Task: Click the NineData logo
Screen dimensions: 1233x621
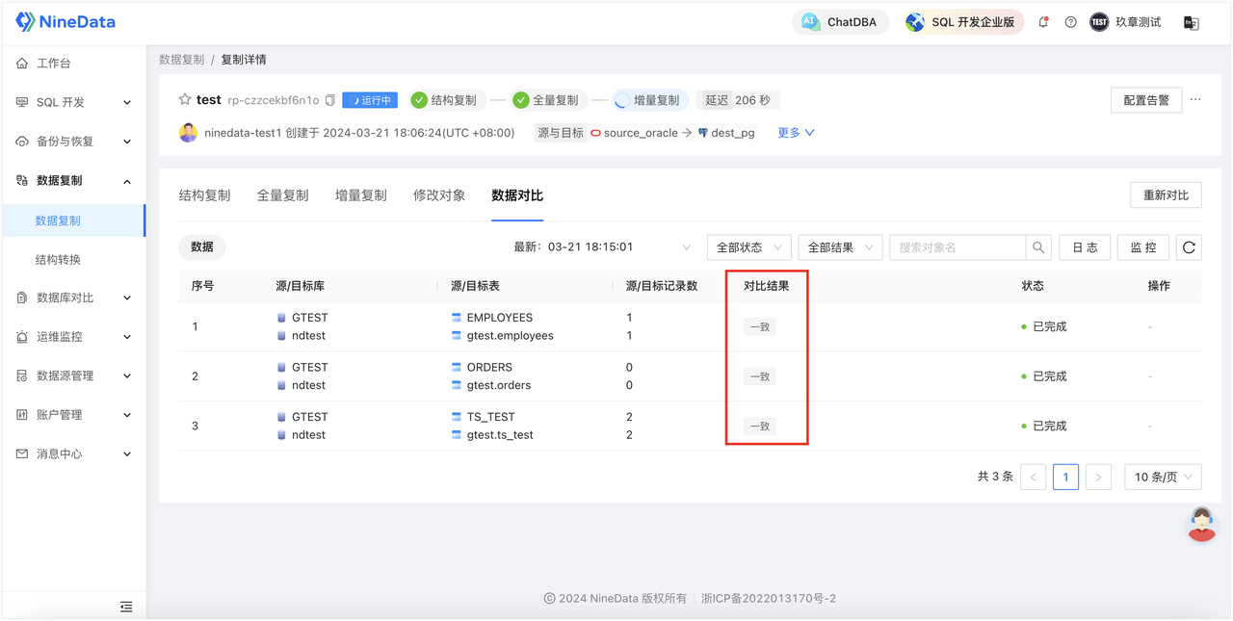Action: pyautogui.click(x=65, y=21)
